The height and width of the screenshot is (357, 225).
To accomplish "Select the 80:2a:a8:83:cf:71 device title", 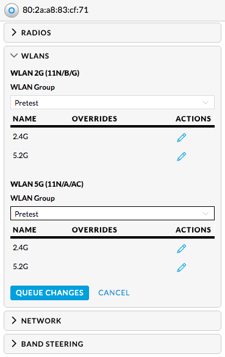I will pos(55,10).
